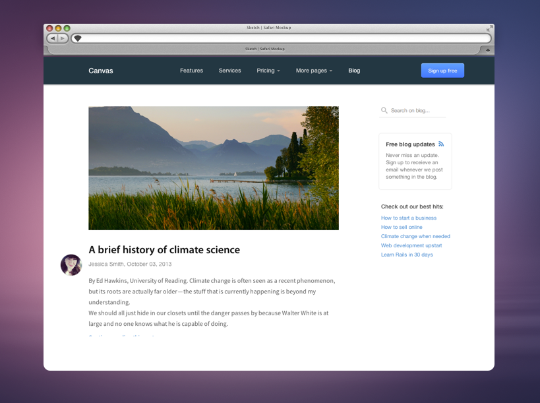Select the Blog nav item
Viewport: 540px width, 403px height.
click(x=354, y=71)
